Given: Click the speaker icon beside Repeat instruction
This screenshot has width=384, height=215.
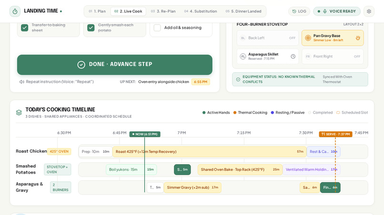Looking at the screenshot, I should coord(22,82).
